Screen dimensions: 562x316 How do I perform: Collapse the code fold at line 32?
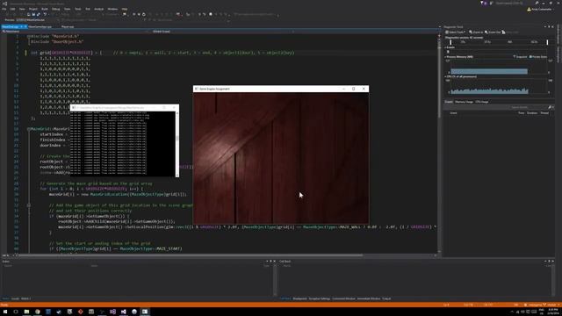click(x=29, y=205)
